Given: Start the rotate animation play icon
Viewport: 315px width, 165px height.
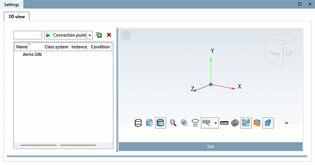Looking at the screenshot, I should [x=195, y=123].
